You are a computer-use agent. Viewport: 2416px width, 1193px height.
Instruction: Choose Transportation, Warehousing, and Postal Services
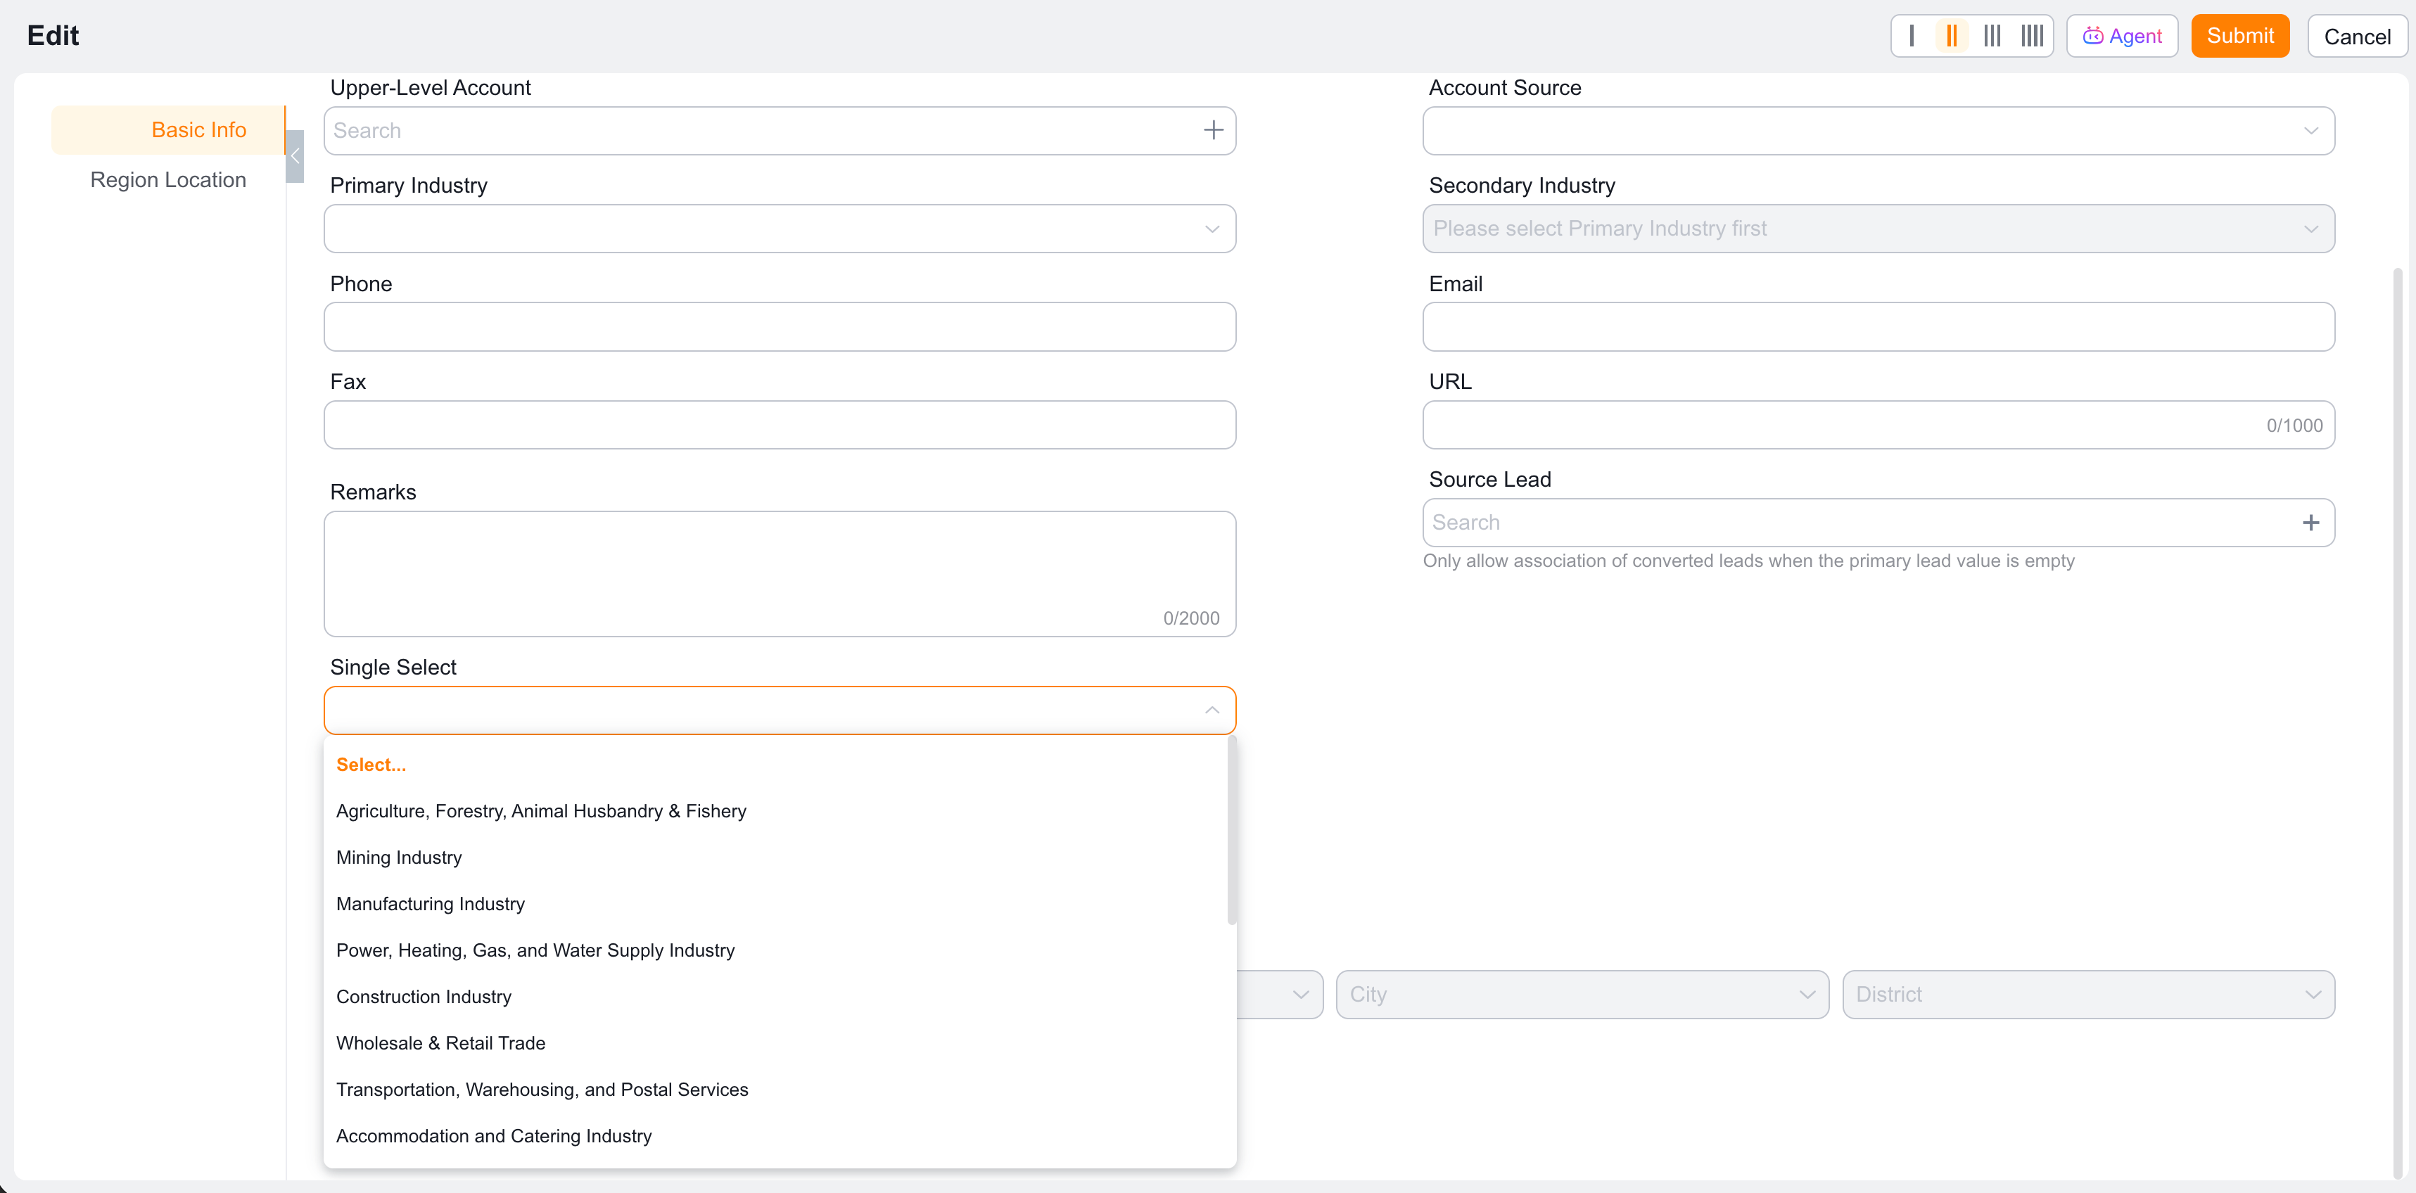(x=775, y=1090)
